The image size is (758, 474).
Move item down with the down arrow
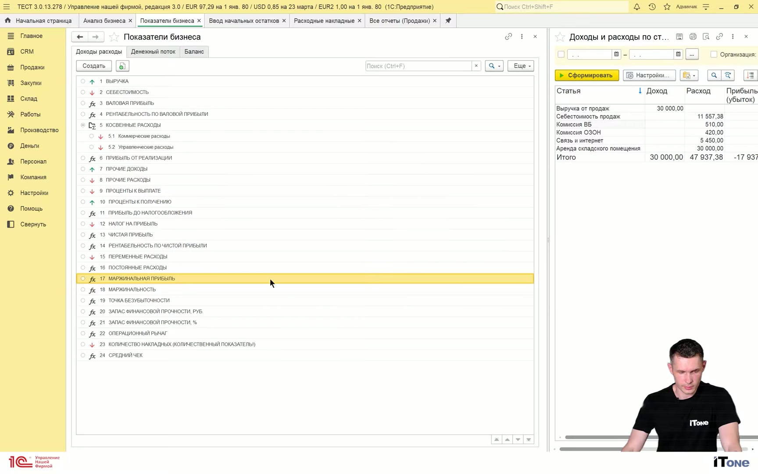[518, 439]
